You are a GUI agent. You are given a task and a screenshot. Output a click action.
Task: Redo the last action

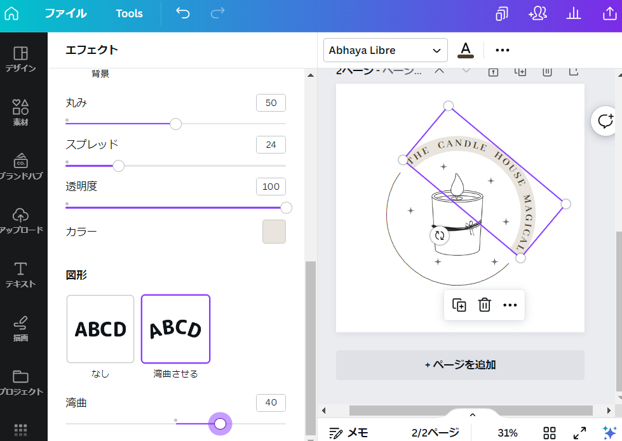click(x=217, y=13)
